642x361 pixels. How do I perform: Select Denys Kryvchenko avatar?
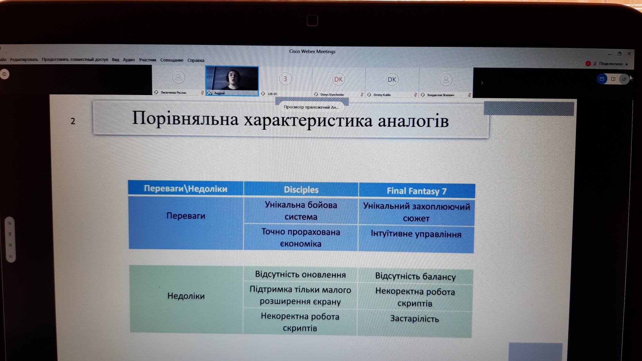338,79
